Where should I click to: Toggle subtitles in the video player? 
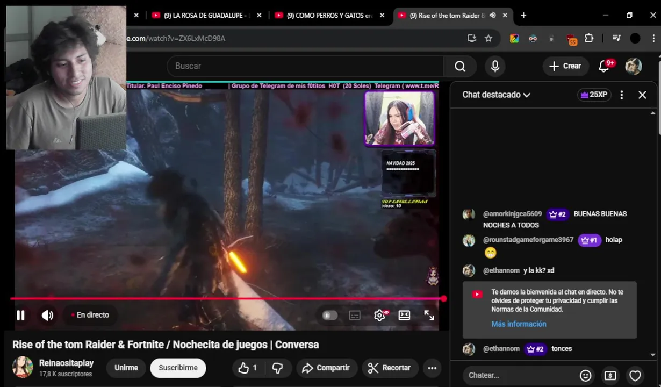pyautogui.click(x=355, y=316)
